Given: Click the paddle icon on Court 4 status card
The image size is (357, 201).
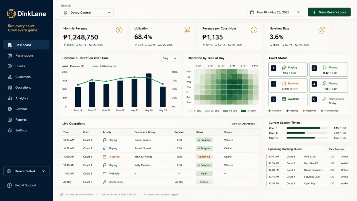Looking at the screenshot, I should pos(324,83).
